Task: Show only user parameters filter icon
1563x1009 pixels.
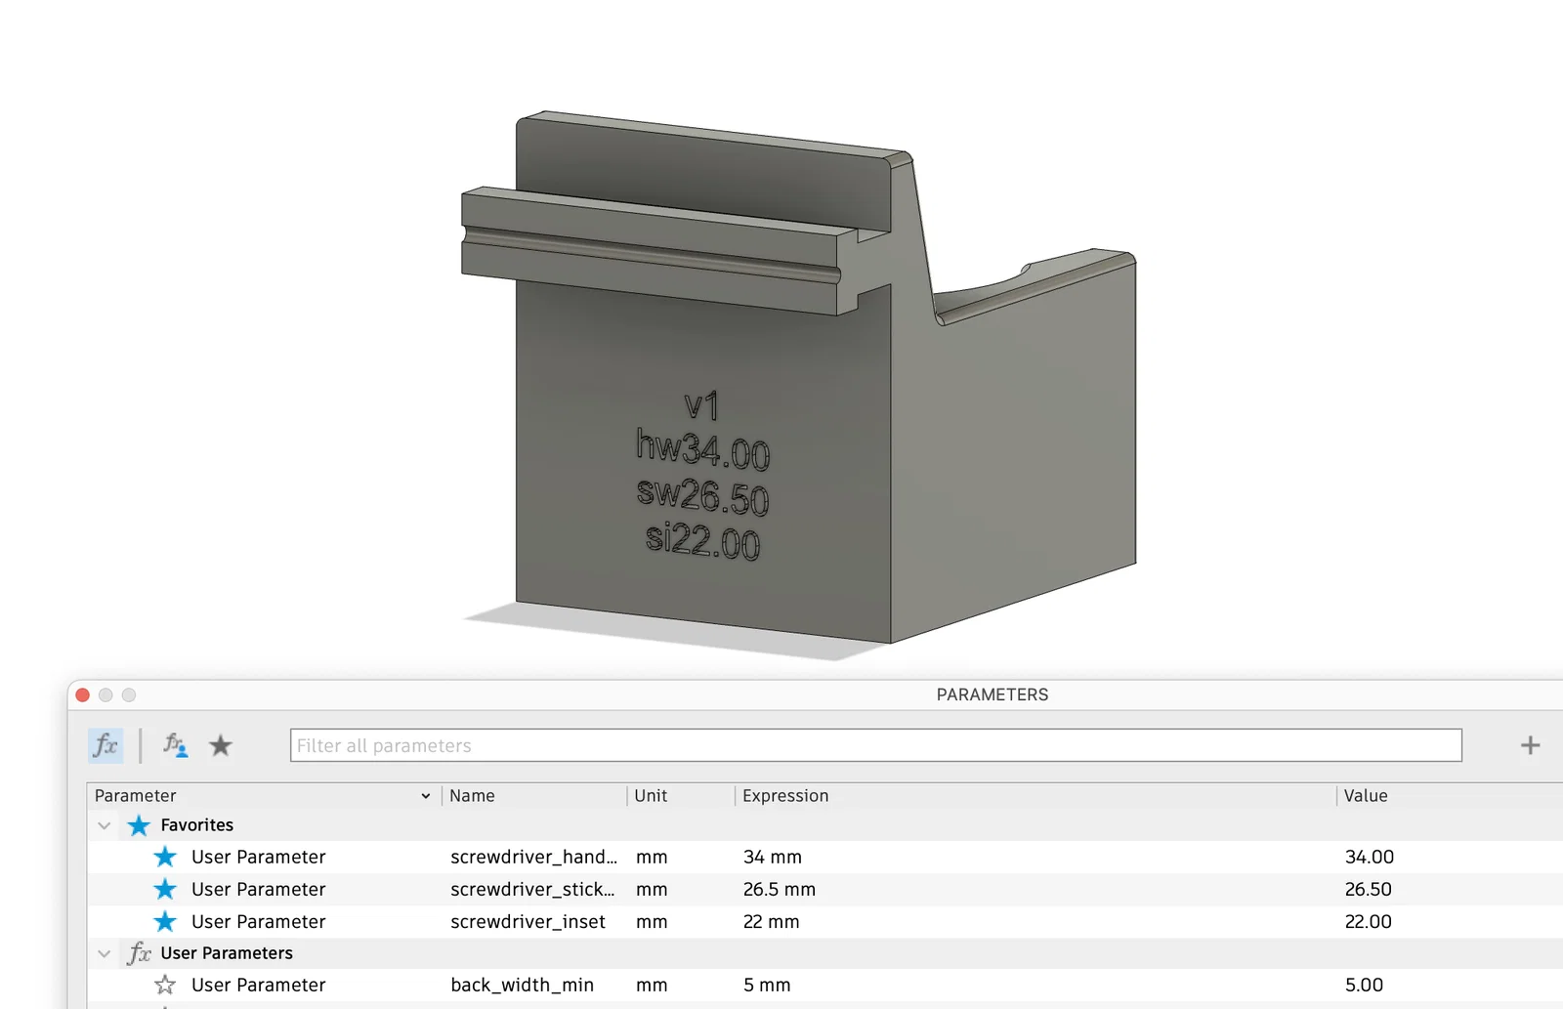Action: 175,745
